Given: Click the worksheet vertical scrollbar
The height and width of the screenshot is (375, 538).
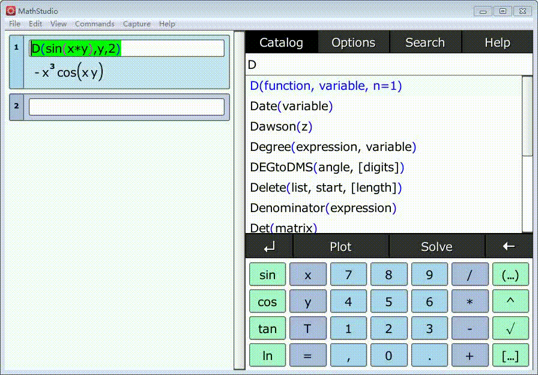Looking at the screenshot, I should (239, 201).
